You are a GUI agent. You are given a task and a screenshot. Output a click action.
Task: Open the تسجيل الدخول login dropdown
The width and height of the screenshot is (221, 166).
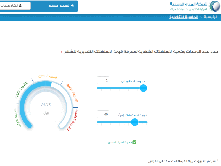pos(59,6)
